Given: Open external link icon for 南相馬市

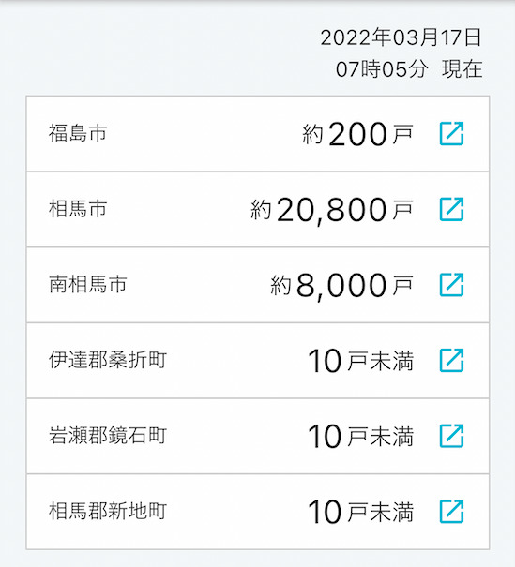Looking at the screenshot, I should click(451, 285).
